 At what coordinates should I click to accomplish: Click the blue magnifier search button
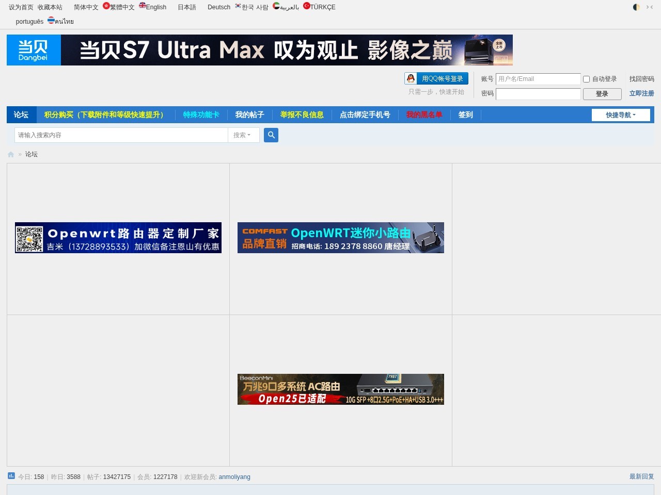tap(271, 135)
